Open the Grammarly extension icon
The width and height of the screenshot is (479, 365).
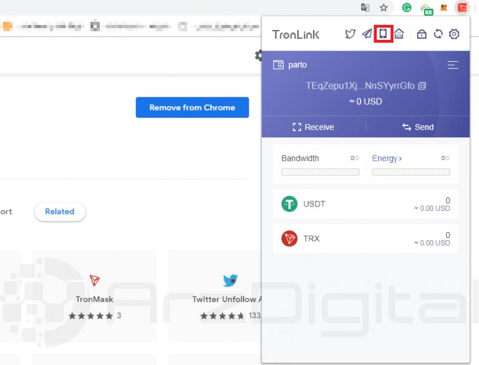tap(407, 7)
